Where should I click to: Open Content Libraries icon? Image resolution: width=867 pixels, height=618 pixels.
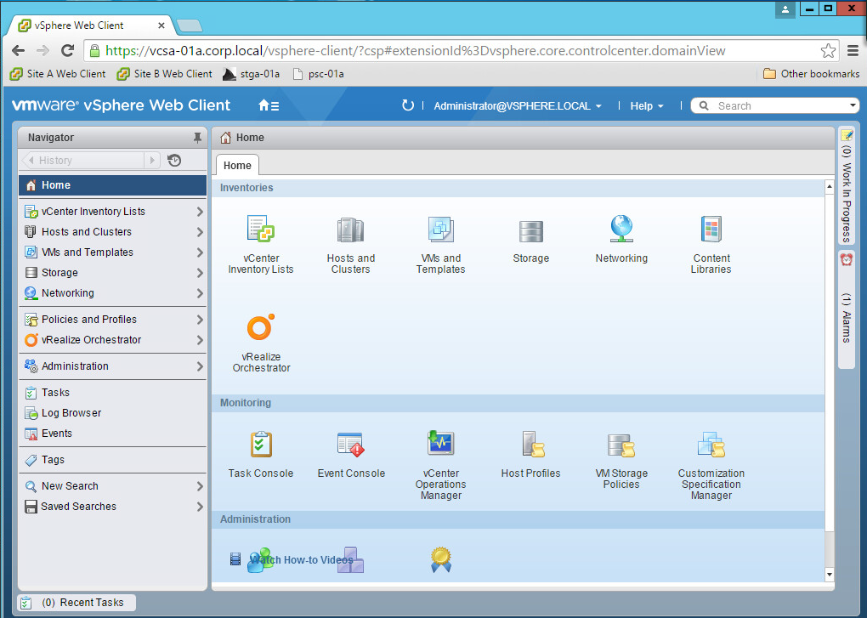coord(711,229)
